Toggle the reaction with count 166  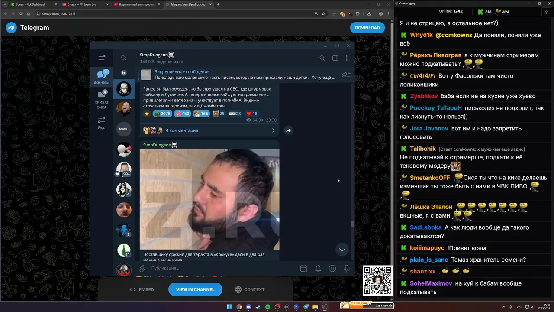coord(201,114)
